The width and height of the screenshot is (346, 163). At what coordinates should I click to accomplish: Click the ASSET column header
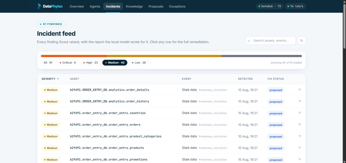pyautogui.click(x=75, y=79)
